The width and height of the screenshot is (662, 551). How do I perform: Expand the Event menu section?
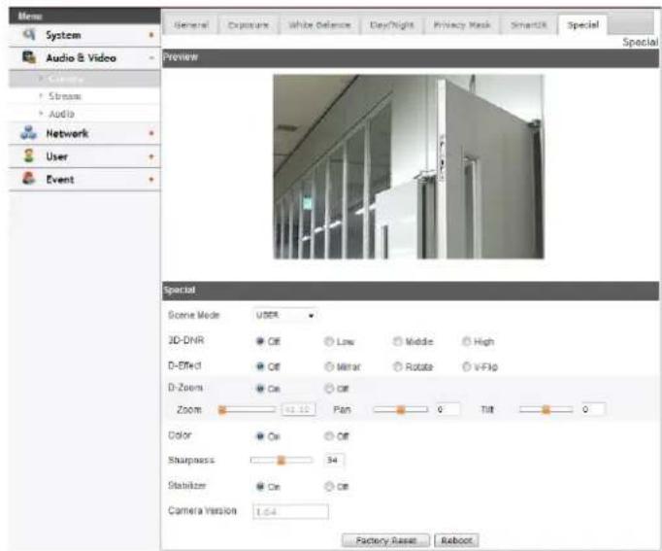[x=151, y=180]
